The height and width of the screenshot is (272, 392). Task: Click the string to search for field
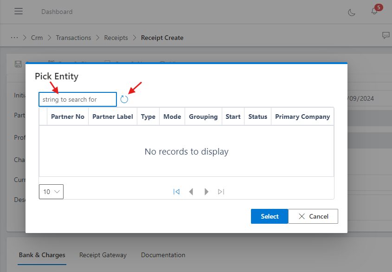click(77, 99)
